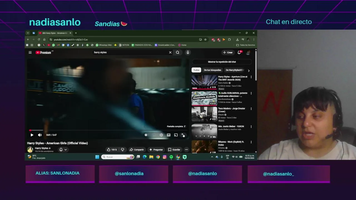Image resolution: width=356 pixels, height=200 pixels.
Task: Open the tab search dropdown arrow
Action: coord(28,33)
